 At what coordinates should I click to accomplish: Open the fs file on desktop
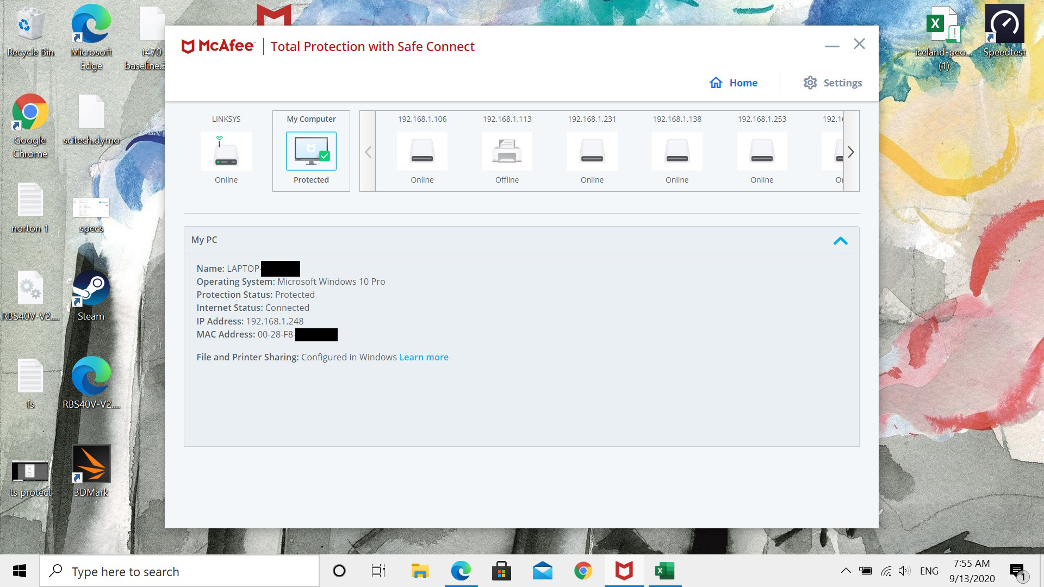click(30, 384)
